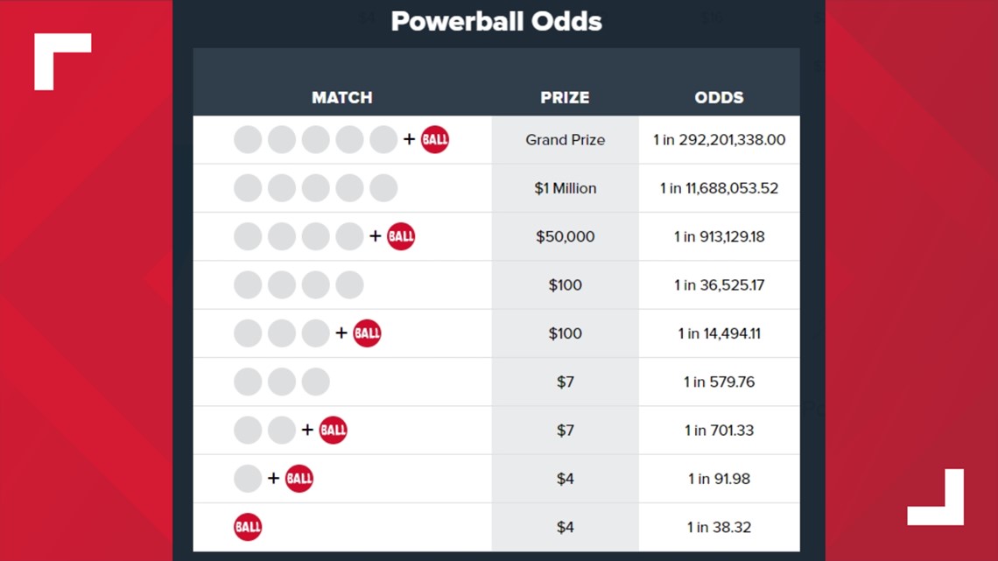Select the MATCH column header
998x561 pixels.
[x=342, y=97]
